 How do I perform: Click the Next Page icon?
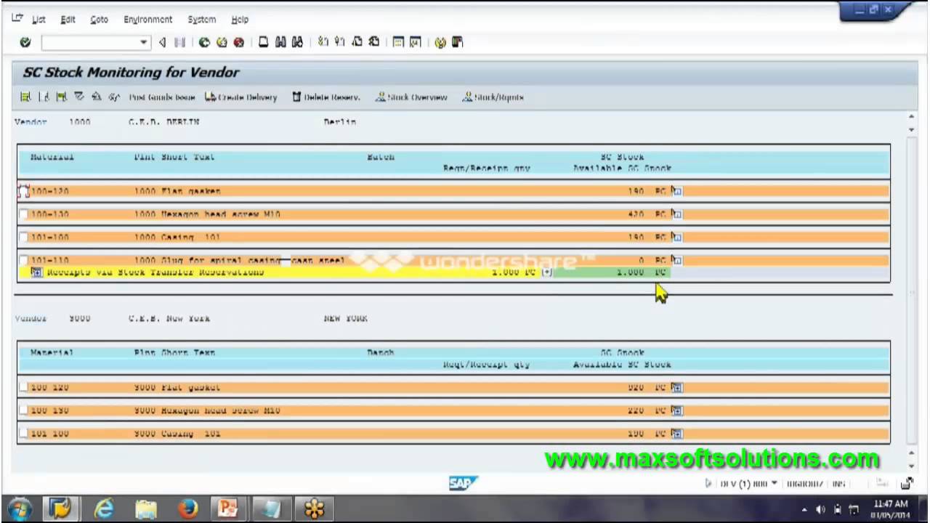pyautogui.click(x=357, y=43)
